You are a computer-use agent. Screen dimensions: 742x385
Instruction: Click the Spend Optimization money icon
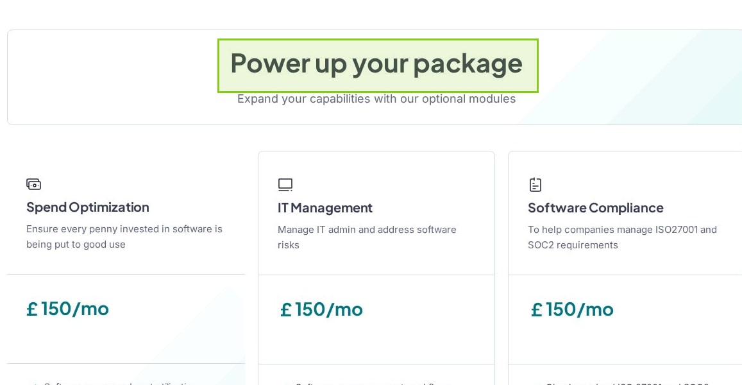click(x=33, y=184)
